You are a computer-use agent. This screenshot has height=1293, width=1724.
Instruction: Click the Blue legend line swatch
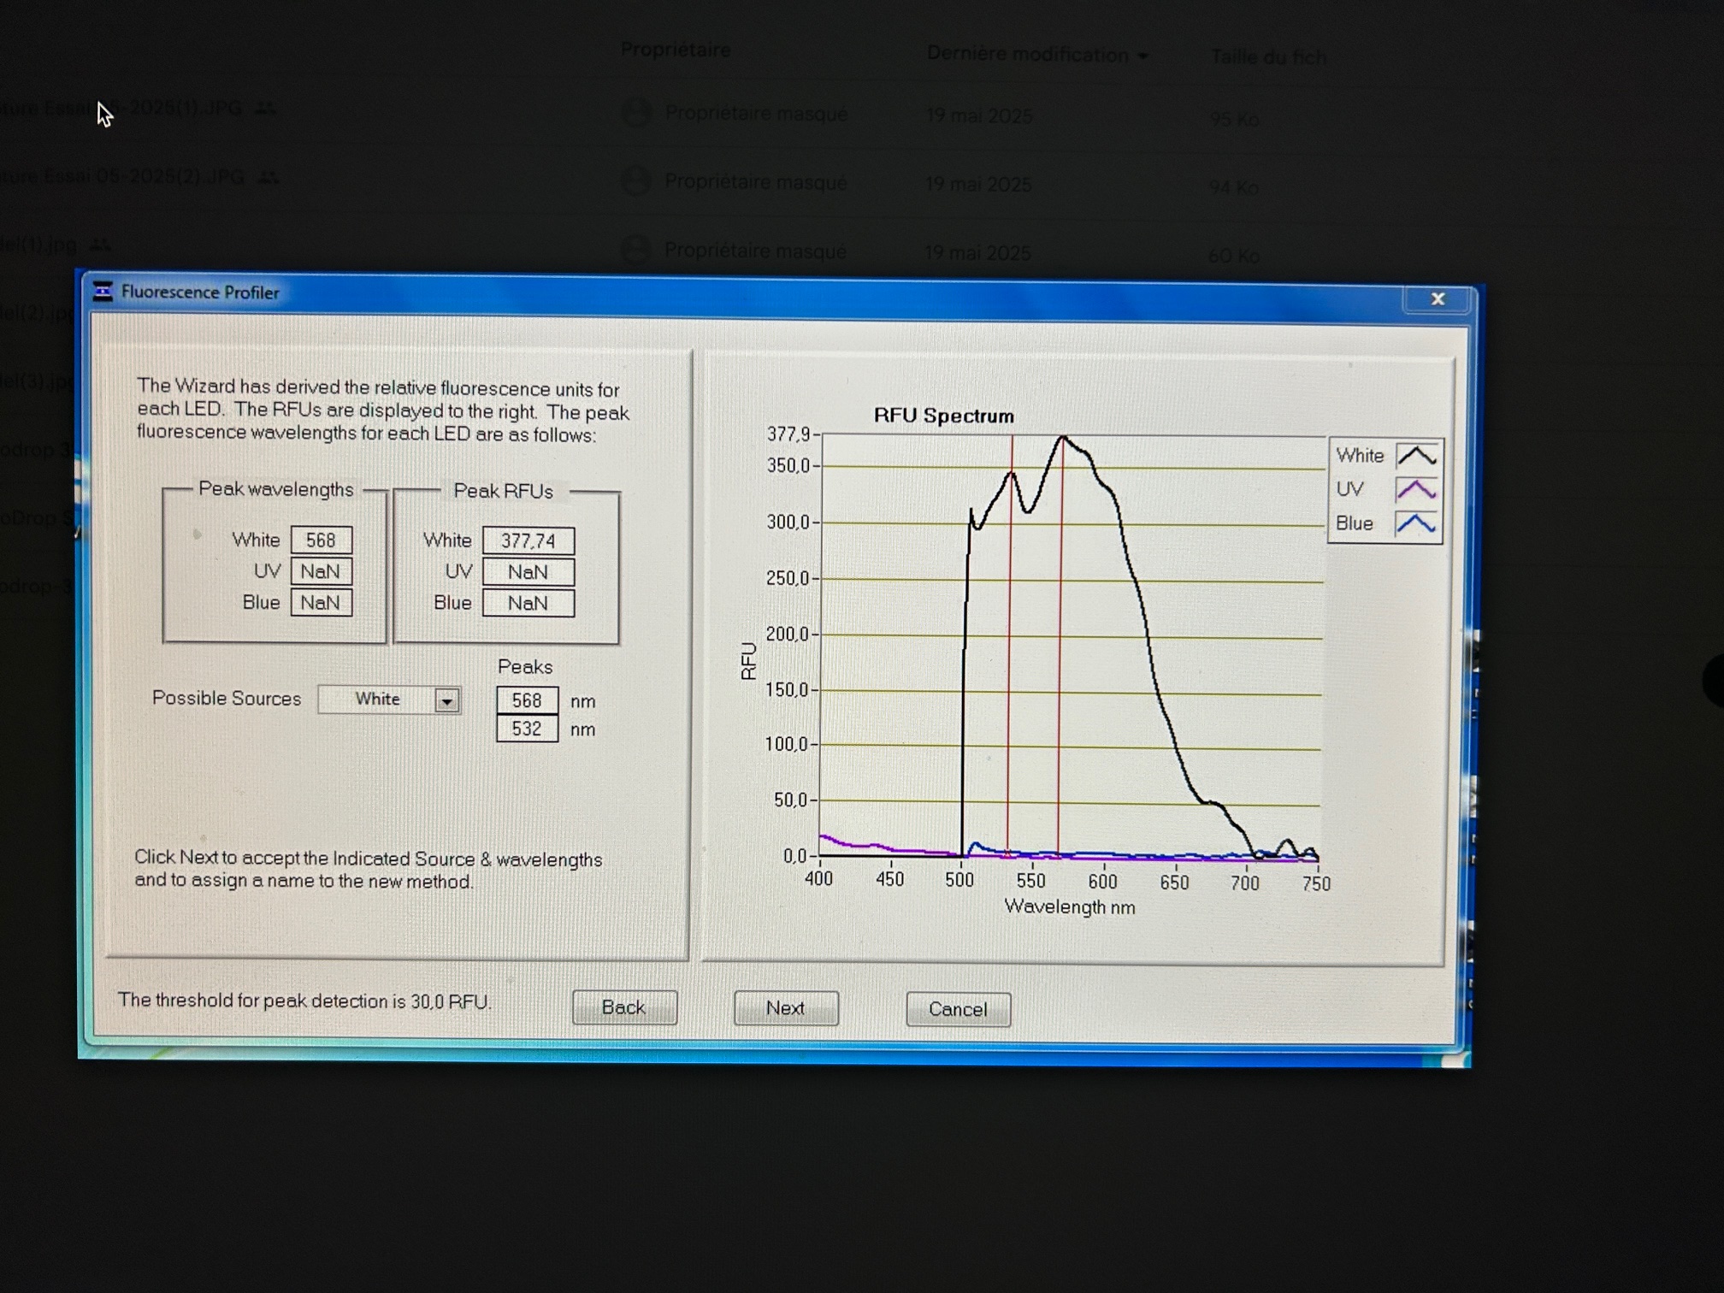pos(1416,523)
